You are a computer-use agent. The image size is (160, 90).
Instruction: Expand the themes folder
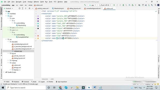point(10,70)
